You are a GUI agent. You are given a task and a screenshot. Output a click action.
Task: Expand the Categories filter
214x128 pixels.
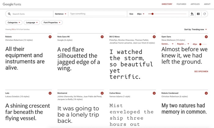coord(14,22)
